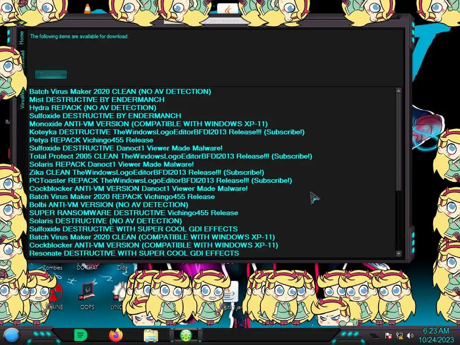Image resolution: width=460 pixels, height=345 pixels.
Task: Click the list scrollbar down arrow
Action: pyautogui.click(x=398, y=253)
